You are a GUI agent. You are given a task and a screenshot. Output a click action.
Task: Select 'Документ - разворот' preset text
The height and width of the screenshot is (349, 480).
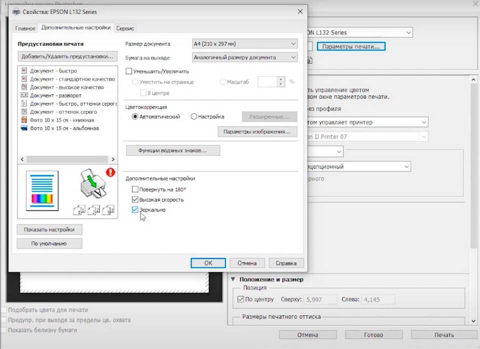tap(55, 95)
